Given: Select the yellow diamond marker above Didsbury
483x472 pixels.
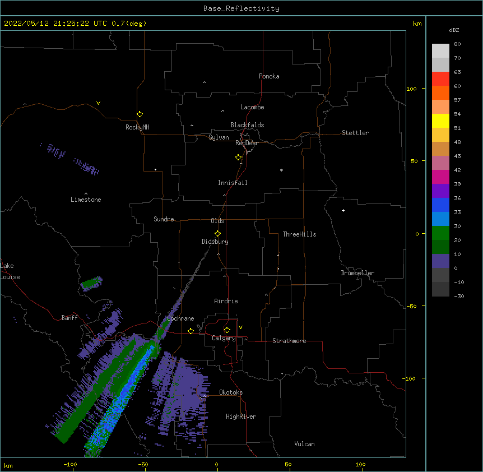Looking at the screenshot, I should [217, 234].
